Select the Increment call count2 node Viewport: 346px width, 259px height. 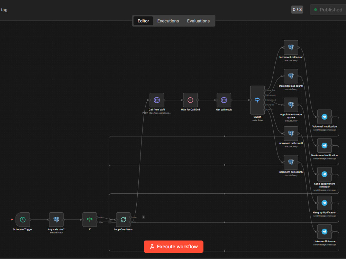tap(291, 133)
